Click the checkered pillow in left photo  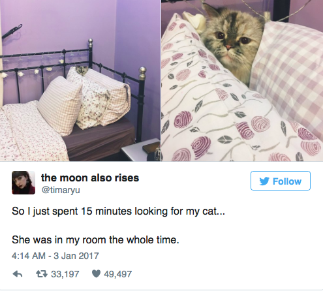pyautogui.click(x=60, y=106)
